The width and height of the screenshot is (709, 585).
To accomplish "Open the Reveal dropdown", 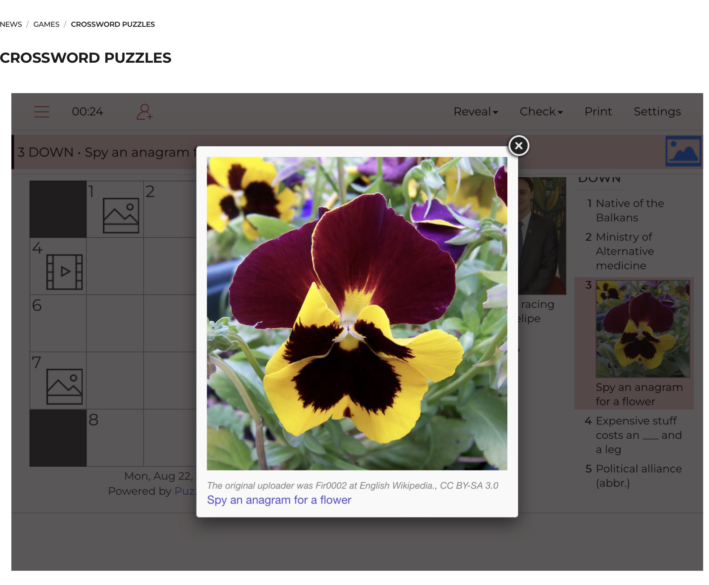I will (x=475, y=111).
